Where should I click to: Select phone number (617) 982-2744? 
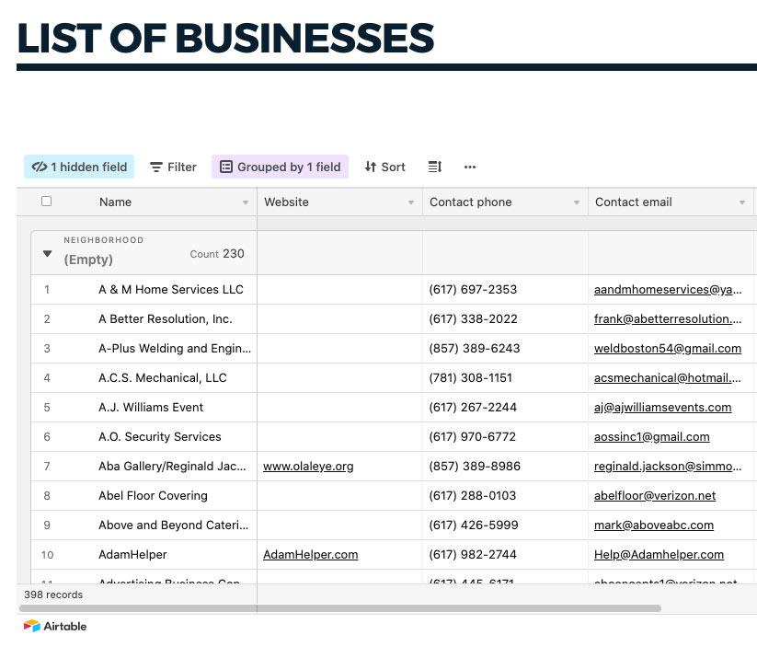(473, 555)
